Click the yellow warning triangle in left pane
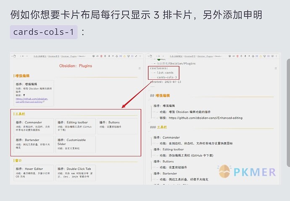This screenshot has width=290, height=201. click(x=124, y=56)
